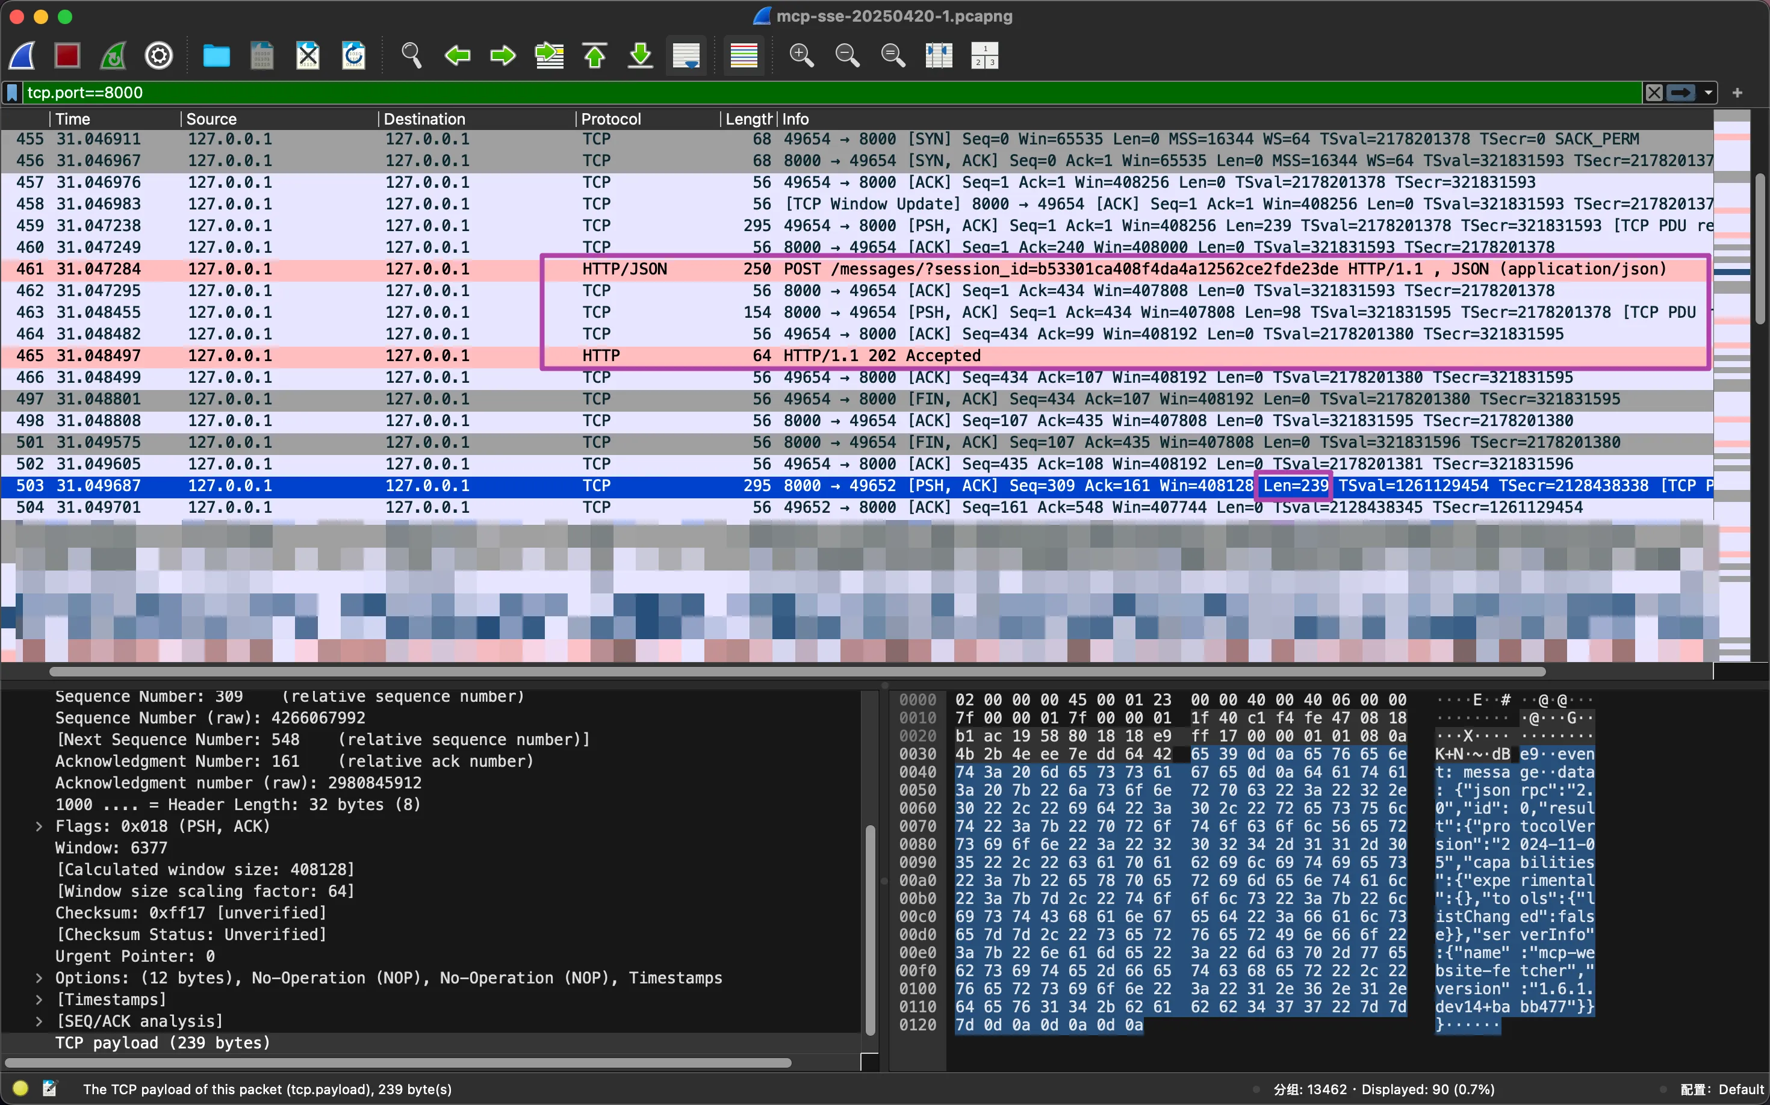Toggle packet list colorization button

tap(744, 55)
